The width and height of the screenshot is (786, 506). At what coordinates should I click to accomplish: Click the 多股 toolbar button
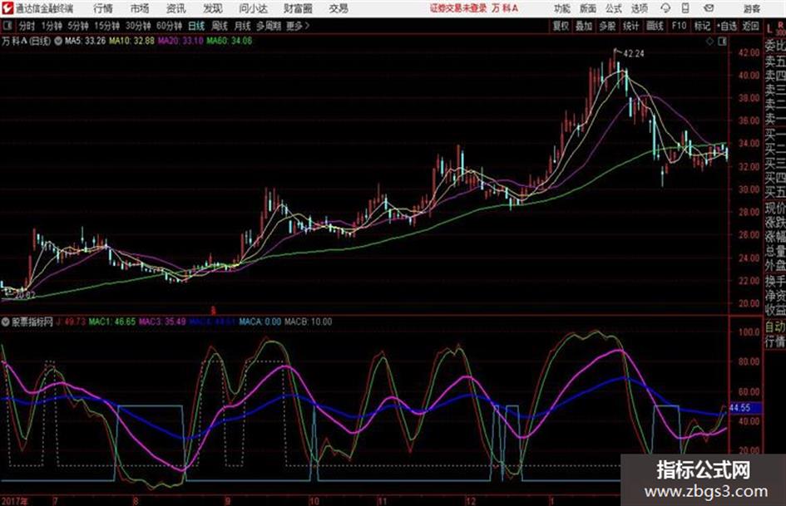pyautogui.click(x=607, y=26)
